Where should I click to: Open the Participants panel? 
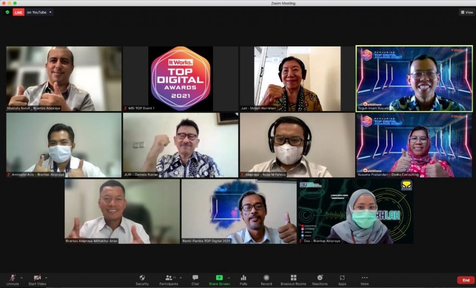pos(169,280)
